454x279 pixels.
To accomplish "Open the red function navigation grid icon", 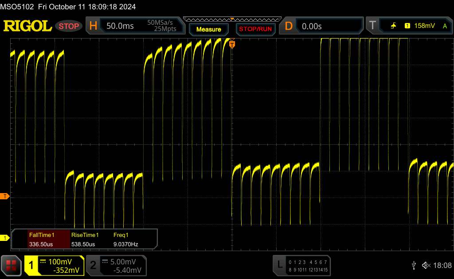I will pos(11,265).
